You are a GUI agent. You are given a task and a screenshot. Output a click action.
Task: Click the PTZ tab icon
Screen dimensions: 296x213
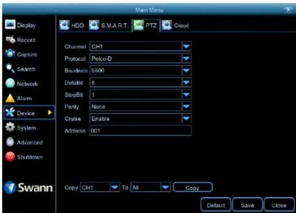click(139, 25)
